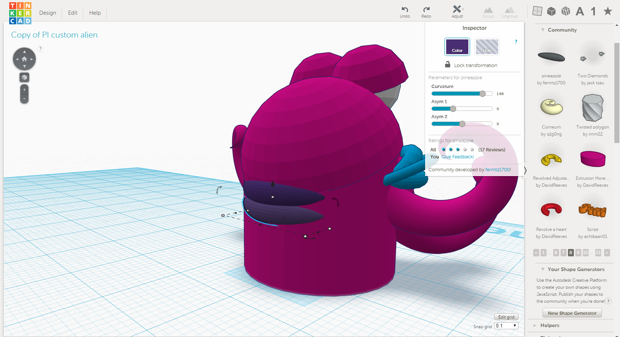Open the navigation help question mark
620x337 pixels.
coord(41,49)
